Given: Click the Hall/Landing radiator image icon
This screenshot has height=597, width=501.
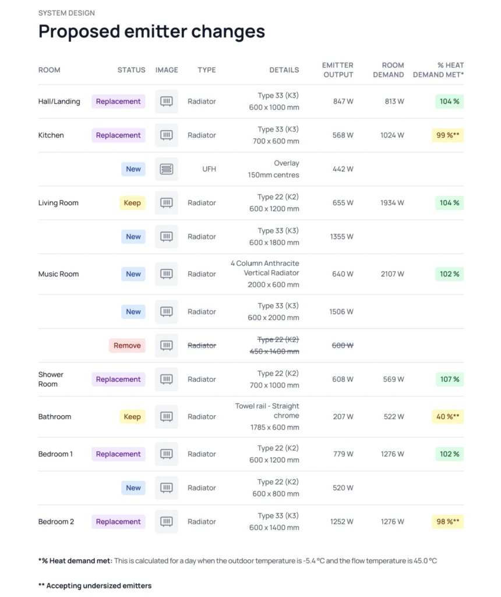Looking at the screenshot, I should coord(167,101).
